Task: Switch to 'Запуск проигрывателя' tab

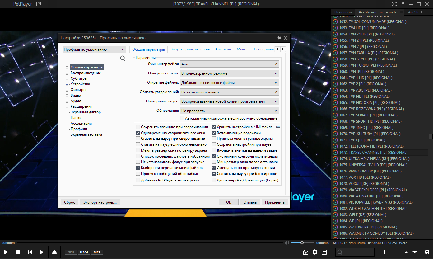Action: pyautogui.click(x=190, y=49)
